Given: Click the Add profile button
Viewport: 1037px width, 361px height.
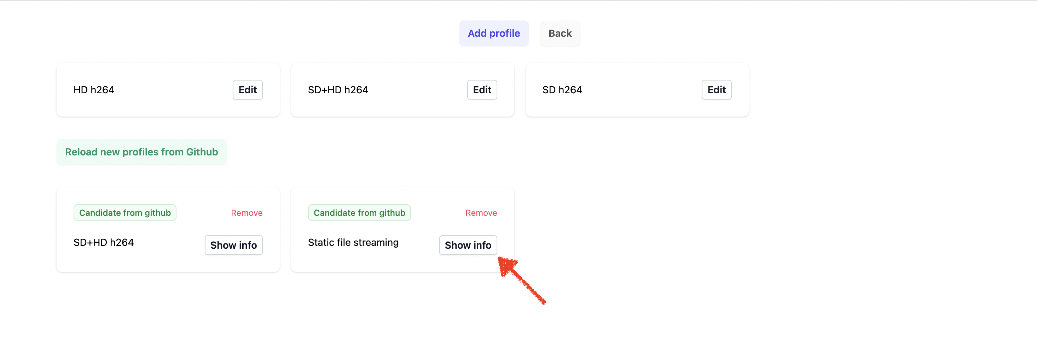Looking at the screenshot, I should coord(493,33).
